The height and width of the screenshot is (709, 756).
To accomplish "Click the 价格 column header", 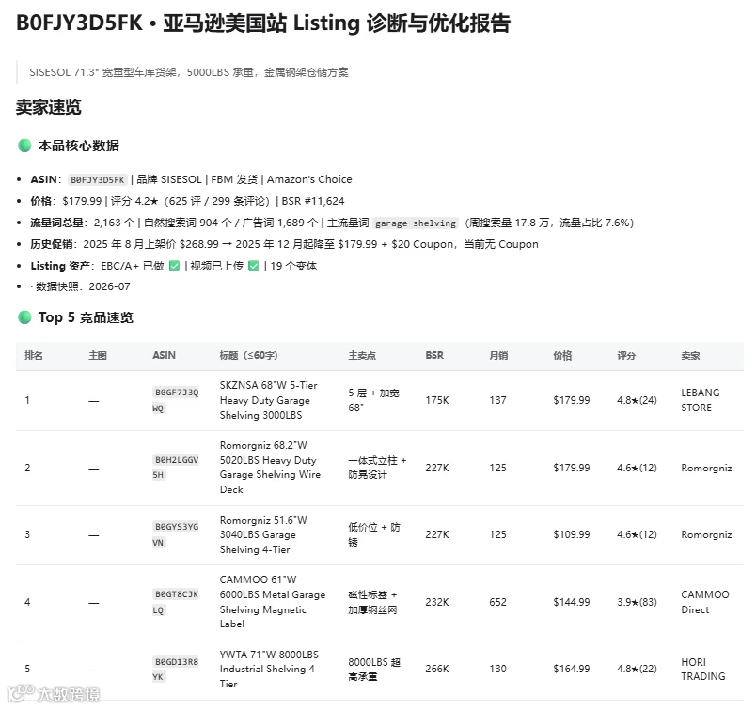I will (x=562, y=356).
